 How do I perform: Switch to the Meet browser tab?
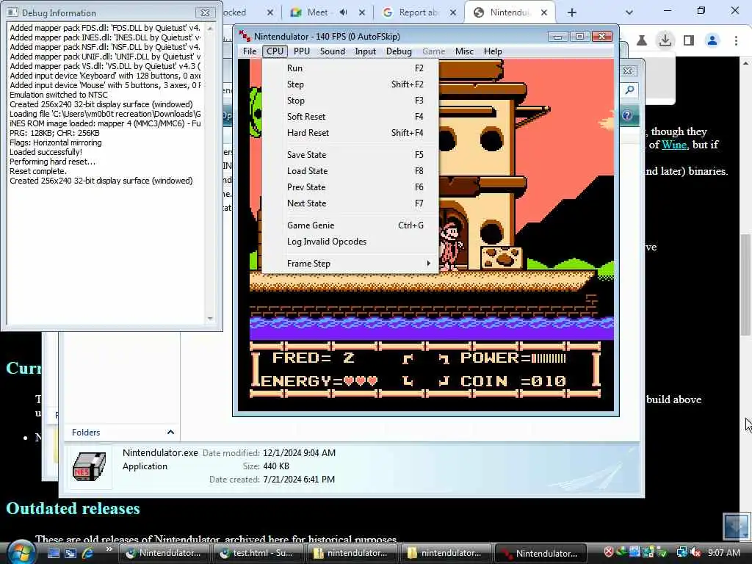[317, 12]
